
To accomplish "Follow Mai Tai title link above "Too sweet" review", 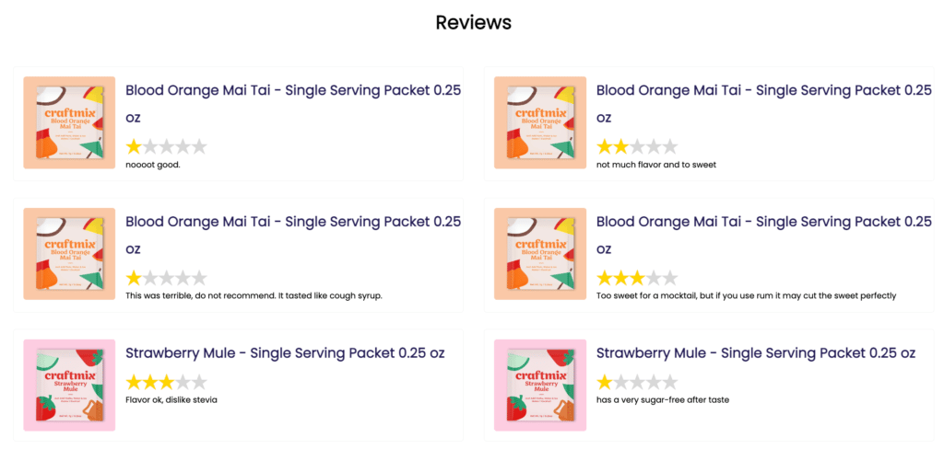I will pos(764,235).
